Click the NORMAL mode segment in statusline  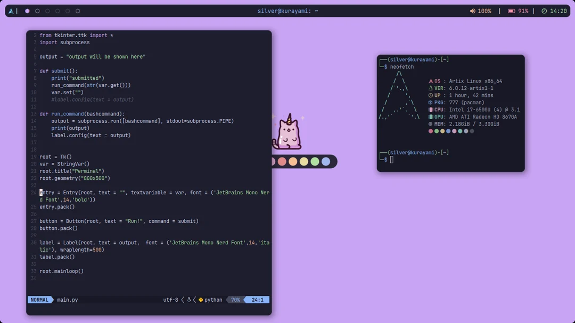[x=40, y=300]
